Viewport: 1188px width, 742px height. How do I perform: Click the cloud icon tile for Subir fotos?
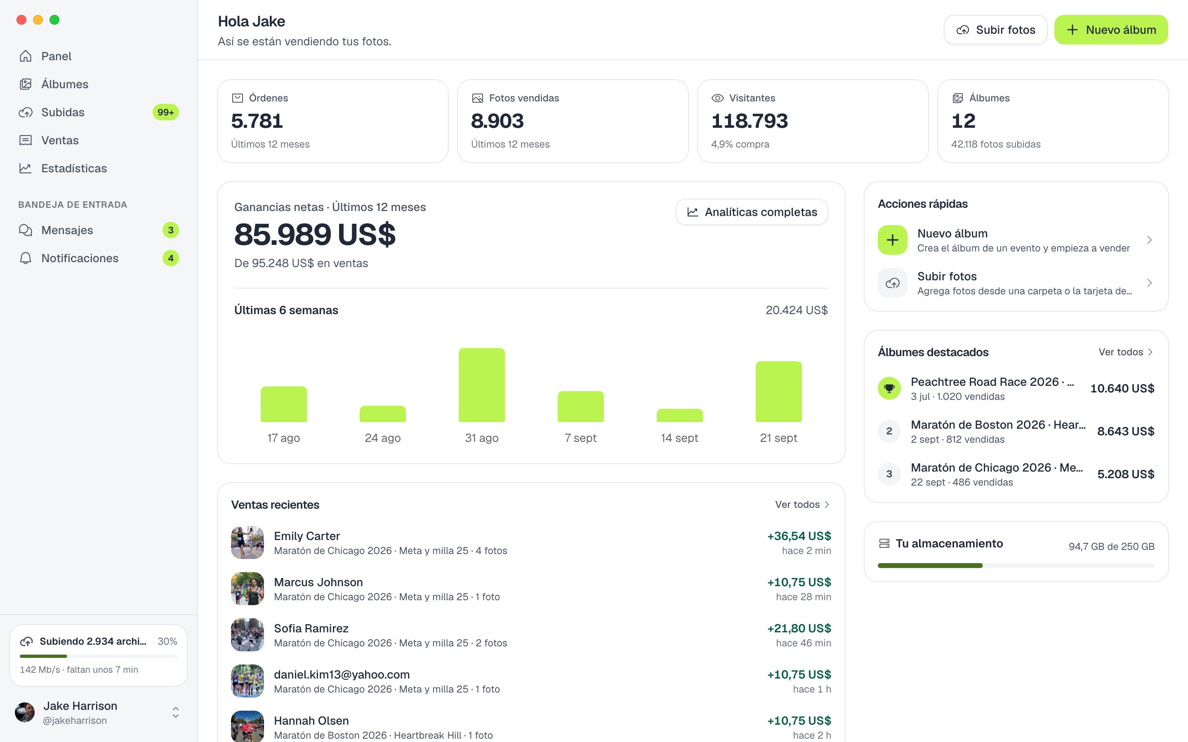tap(893, 283)
